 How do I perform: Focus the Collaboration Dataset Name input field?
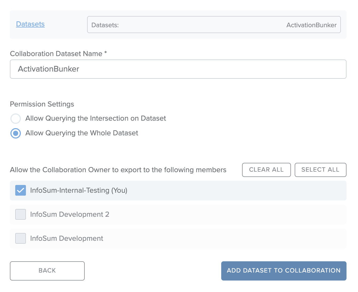click(x=178, y=69)
